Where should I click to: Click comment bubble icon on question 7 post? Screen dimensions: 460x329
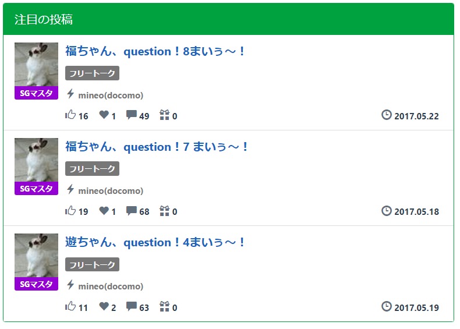[132, 211]
